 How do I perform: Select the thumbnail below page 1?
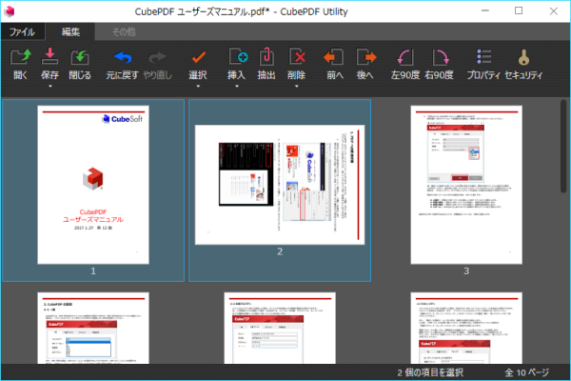click(93, 328)
